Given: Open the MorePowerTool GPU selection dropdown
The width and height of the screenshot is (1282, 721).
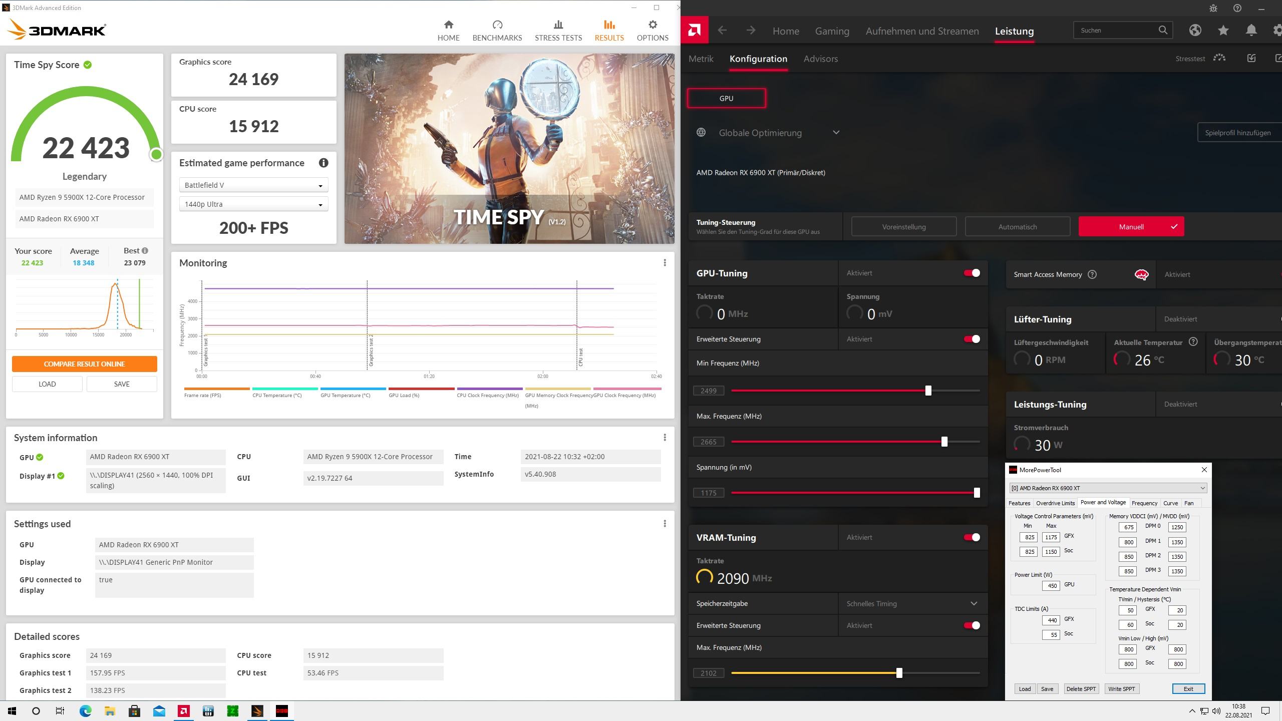Looking at the screenshot, I should [x=1108, y=488].
